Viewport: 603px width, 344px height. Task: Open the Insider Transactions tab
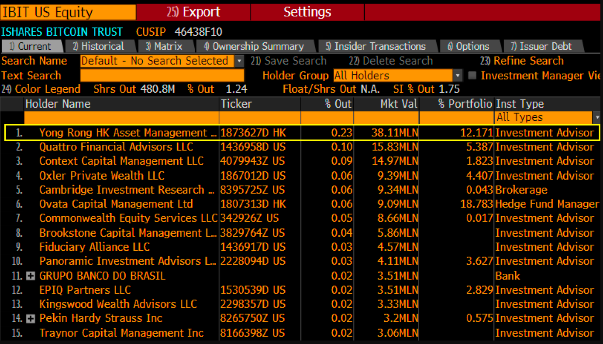(376, 46)
